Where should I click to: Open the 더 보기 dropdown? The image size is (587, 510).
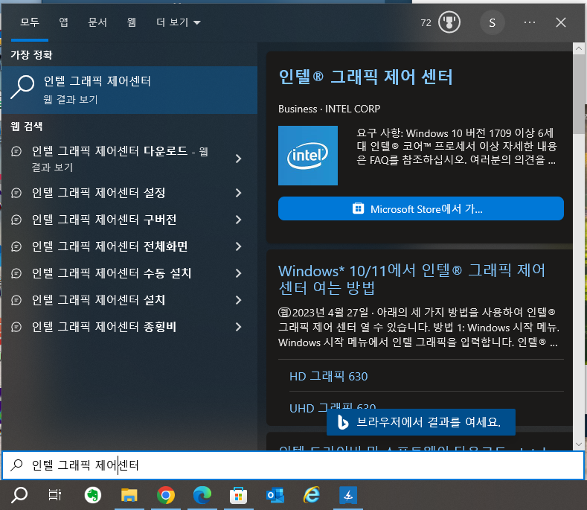coord(179,22)
